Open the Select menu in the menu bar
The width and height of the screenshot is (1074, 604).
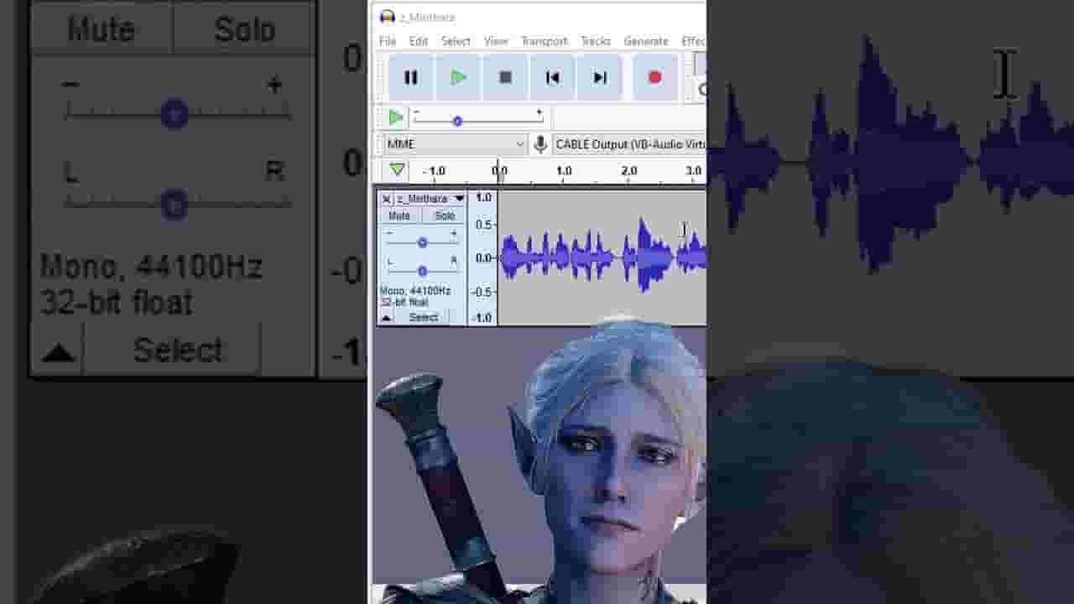pyautogui.click(x=456, y=41)
